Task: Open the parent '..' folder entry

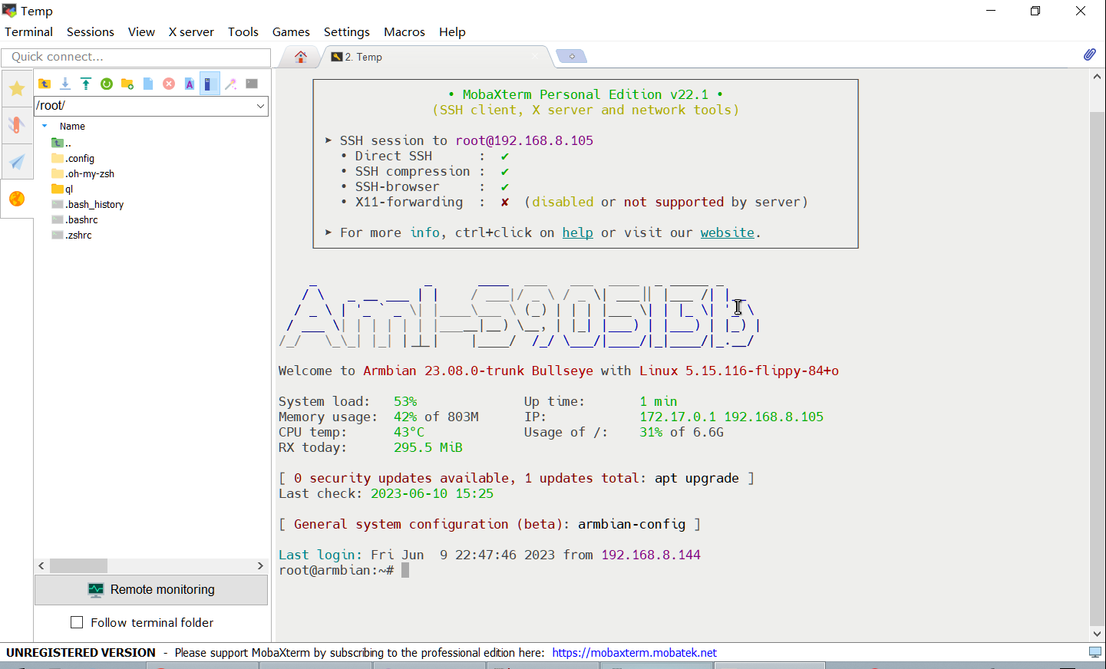Action: (61, 143)
